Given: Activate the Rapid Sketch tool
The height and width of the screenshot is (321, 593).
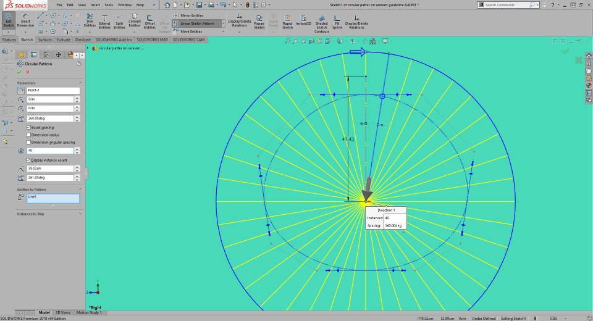Looking at the screenshot, I should 287,22.
